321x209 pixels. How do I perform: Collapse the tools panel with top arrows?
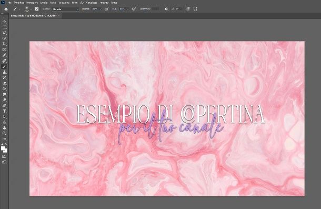point(2,14)
